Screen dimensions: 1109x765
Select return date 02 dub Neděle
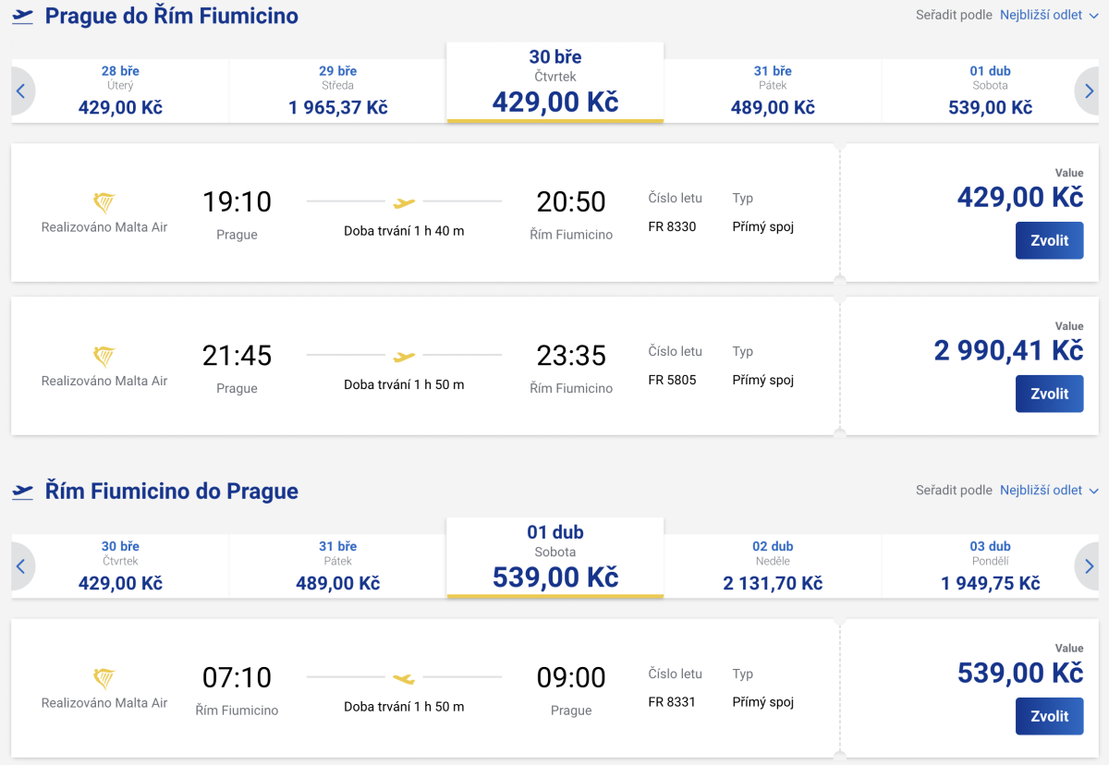point(773,566)
